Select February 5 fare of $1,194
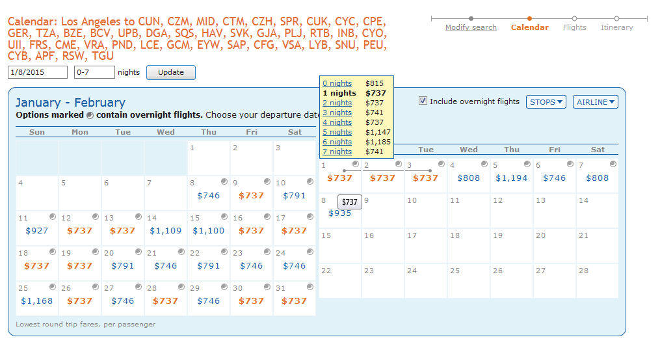Screen dimensions: 660x346 [x=512, y=178]
